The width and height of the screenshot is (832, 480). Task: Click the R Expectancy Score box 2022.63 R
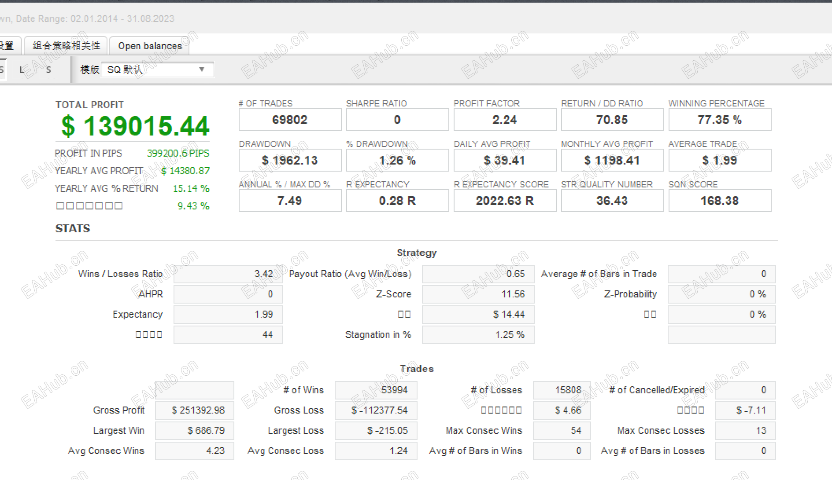tap(505, 201)
